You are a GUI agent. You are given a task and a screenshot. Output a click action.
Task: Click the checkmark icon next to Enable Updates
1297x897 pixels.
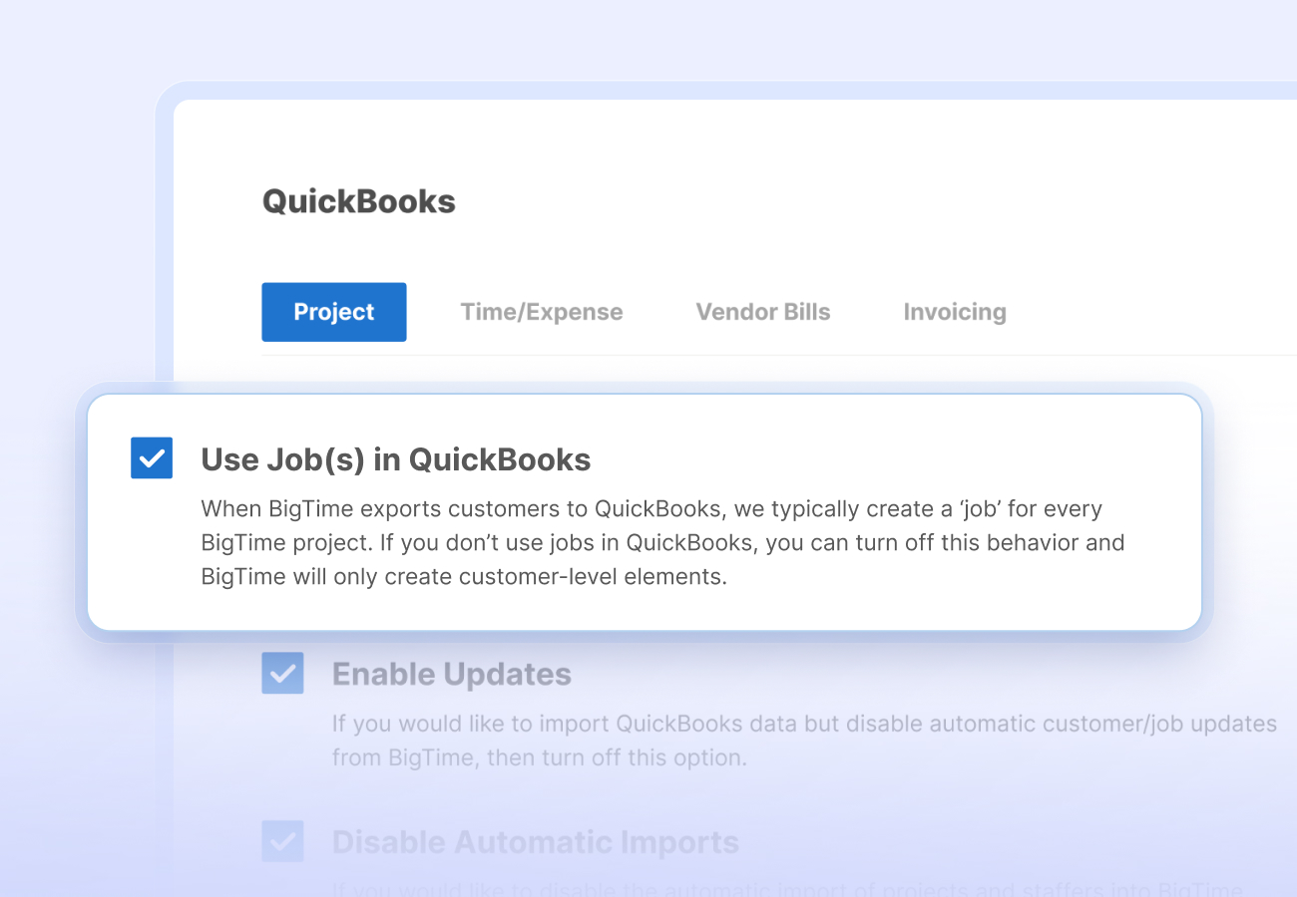tap(282, 674)
